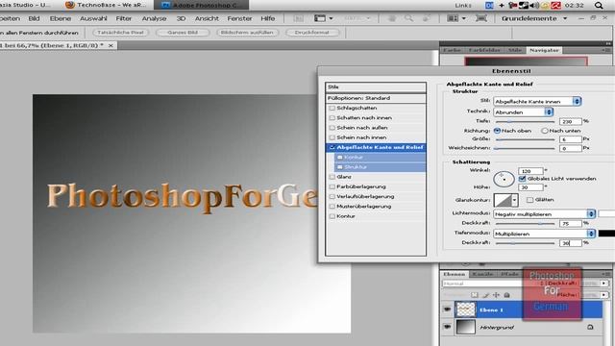
Task: Click the Firefox TechnoBase taskbar entry
Action: 105,5
